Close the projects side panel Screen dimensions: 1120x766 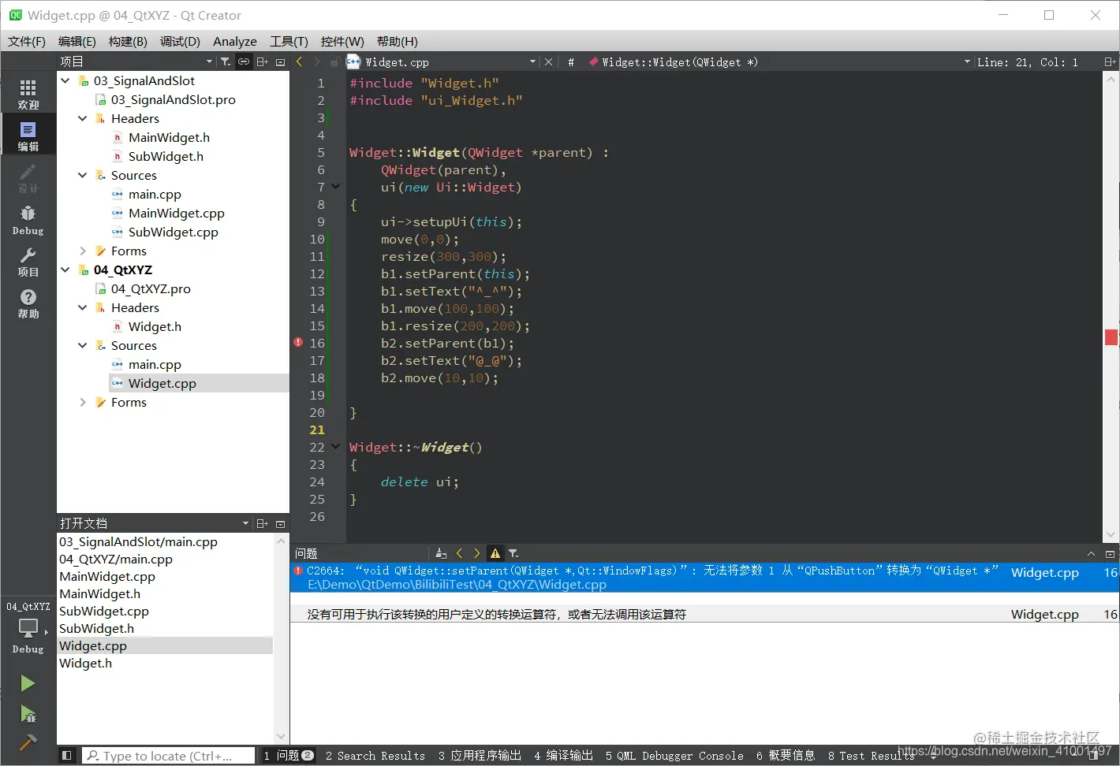click(x=280, y=61)
